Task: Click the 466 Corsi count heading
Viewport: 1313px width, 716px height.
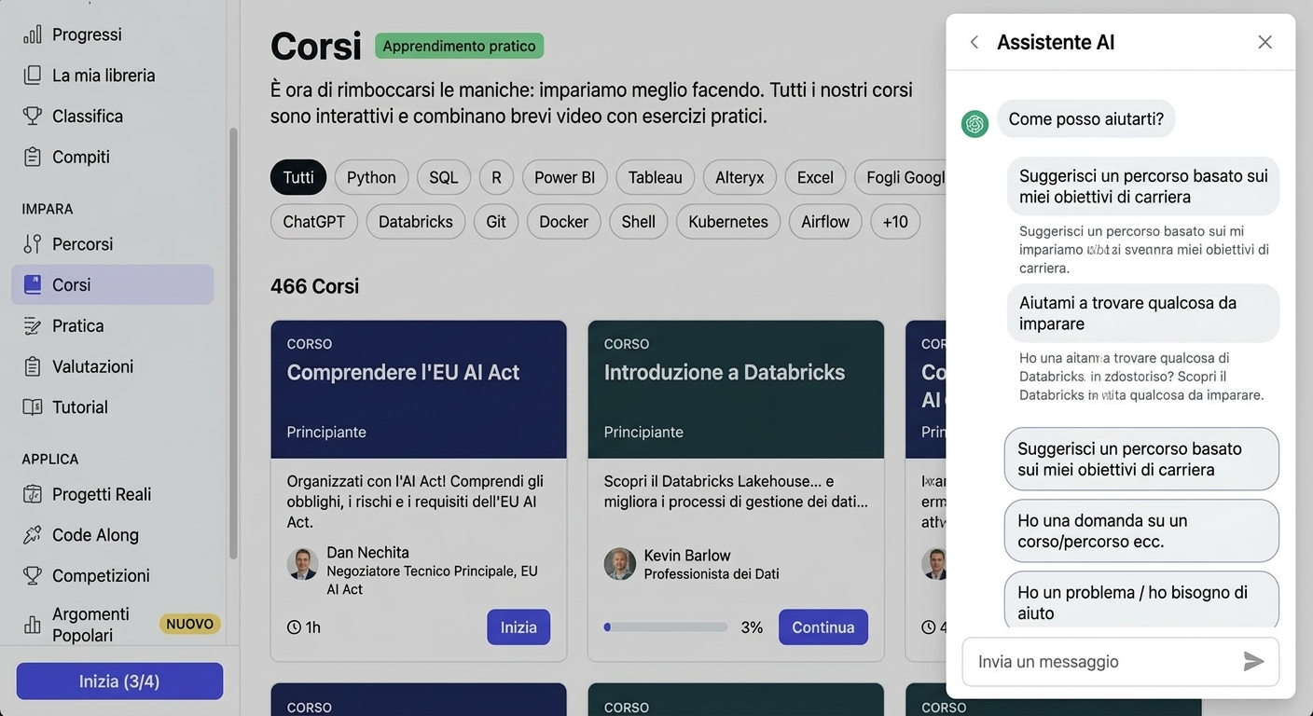Action: click(x=314, y=286)
